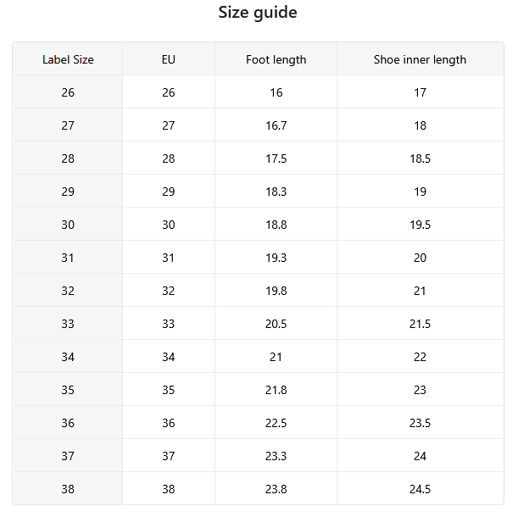Select foot length value 20.5
The width and height of the screenshot is (518, 517).
click(x=276, y=324)
